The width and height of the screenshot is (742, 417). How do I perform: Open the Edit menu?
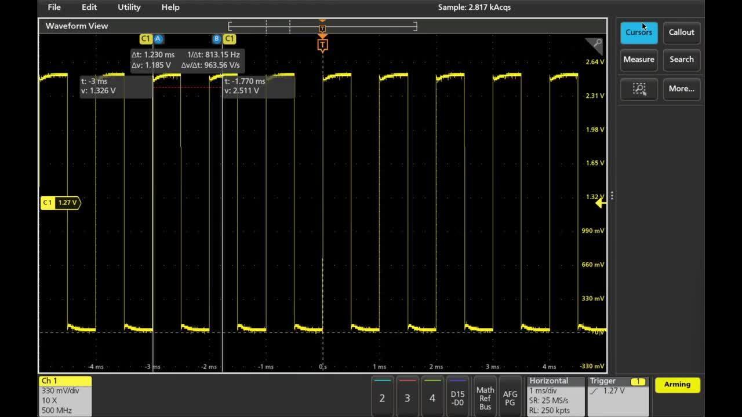89,7
